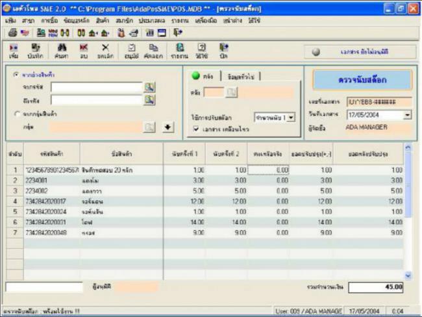
Task: Click table scrollbar up arrow
Action: [x=408, y=147]
